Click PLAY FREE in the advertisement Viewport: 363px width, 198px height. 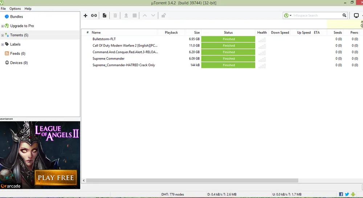click(x=56, y=178)
